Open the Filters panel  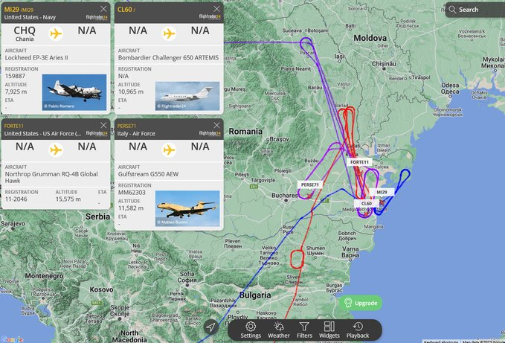[304, 330]
